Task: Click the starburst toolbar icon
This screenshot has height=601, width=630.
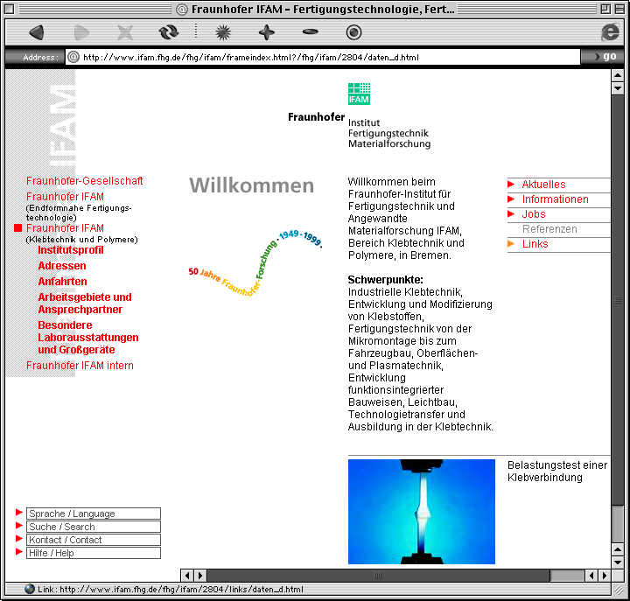Action: [x=223, y=32]
